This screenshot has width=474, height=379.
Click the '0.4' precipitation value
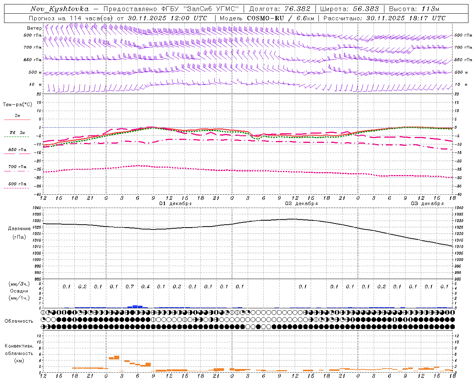coord(146,286)
